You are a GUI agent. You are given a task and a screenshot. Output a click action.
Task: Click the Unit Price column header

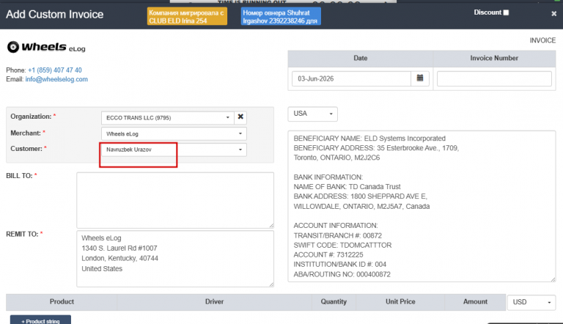(400, 302)
